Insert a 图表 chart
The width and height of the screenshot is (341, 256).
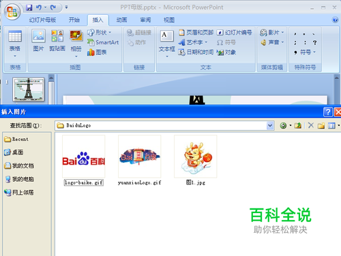(97, 52)
